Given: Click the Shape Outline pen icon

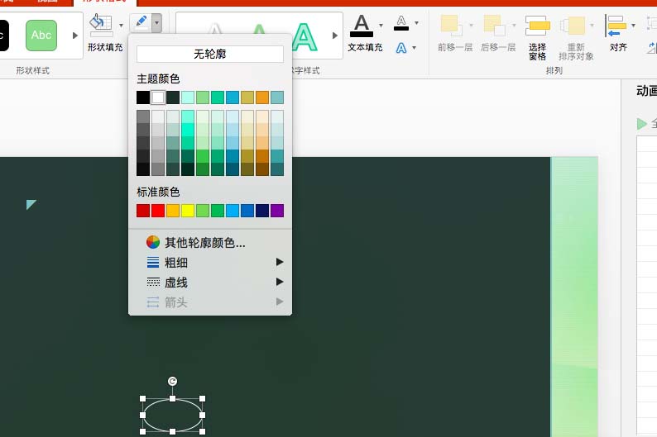Looking at the screenshot, I should tap(141, 22).
